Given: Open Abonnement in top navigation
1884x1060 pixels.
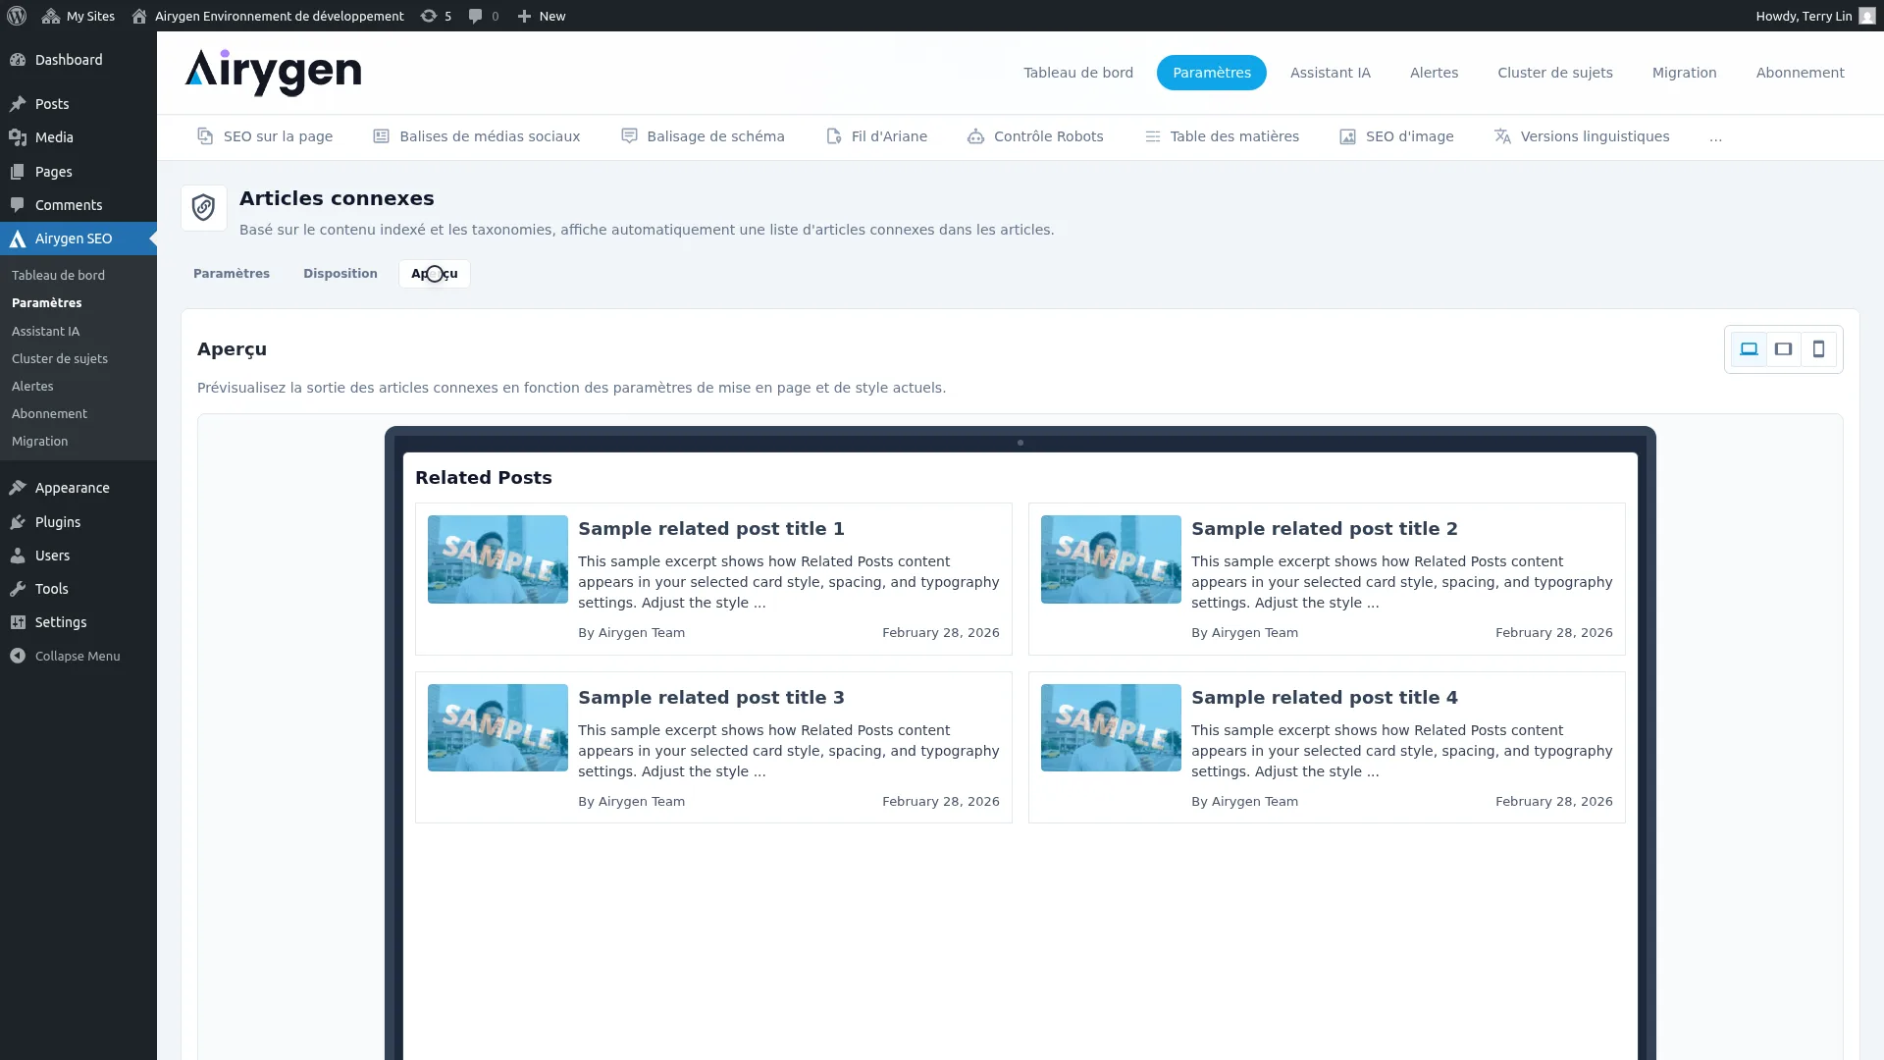Looking at the screenshot, I should [x=1800, y=73].
